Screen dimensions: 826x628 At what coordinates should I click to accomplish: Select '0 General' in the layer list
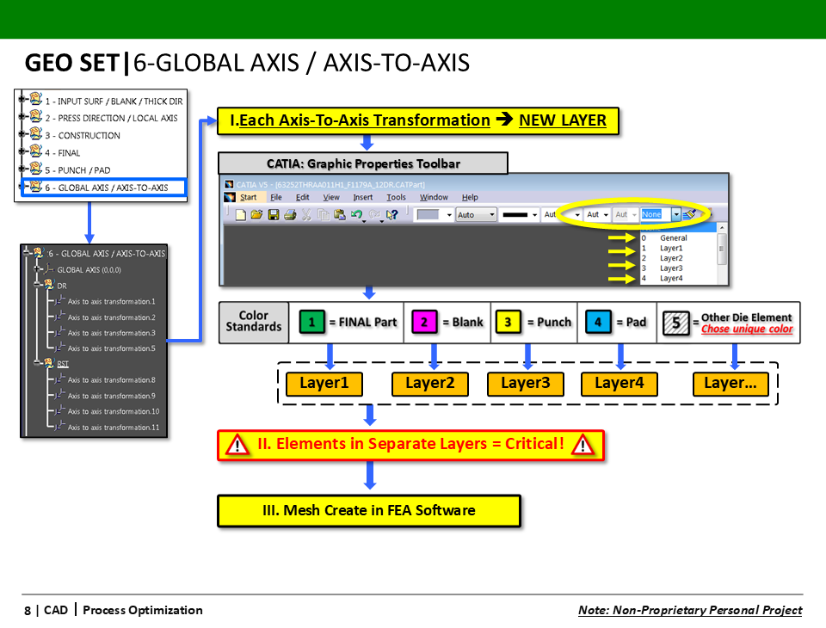(679, 237)
